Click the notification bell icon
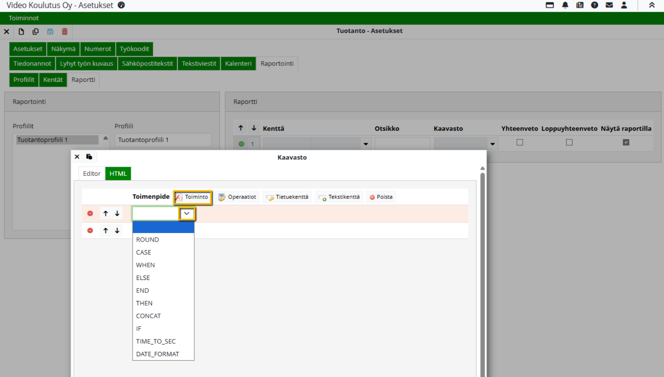Viewport: 664px width, 377px height. coord(565,5)
